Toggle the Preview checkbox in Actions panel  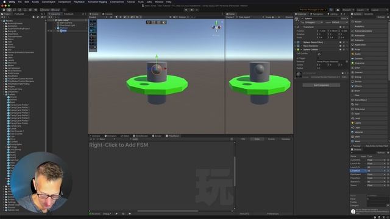[x=352, y=146]
